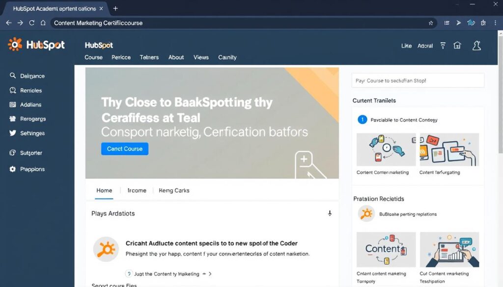Viewport: 503px width, 287px height.
Task: Go forward with browser forward arrow
Action: [20, 23]
